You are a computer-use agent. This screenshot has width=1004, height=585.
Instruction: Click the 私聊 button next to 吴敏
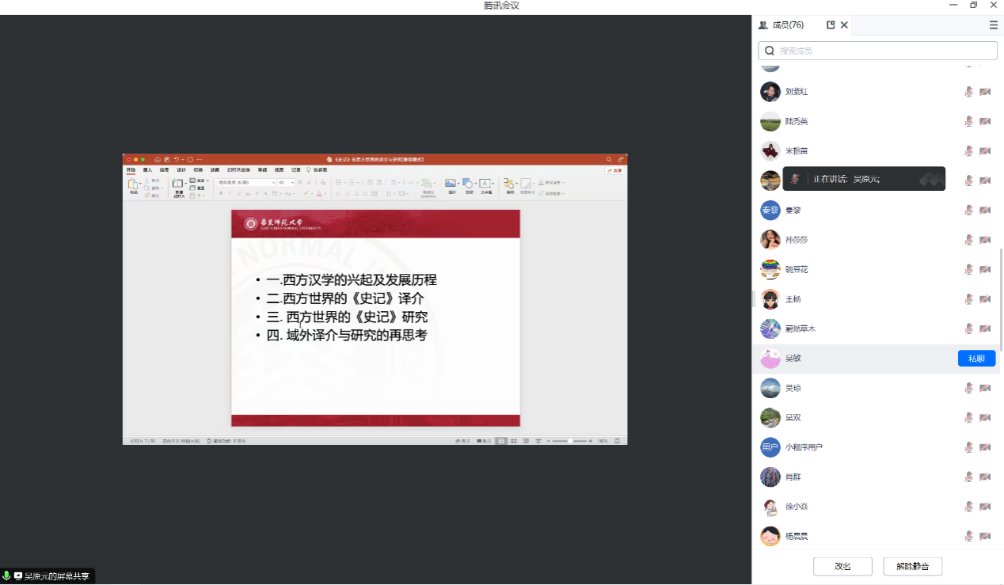[x=976, y=359]
